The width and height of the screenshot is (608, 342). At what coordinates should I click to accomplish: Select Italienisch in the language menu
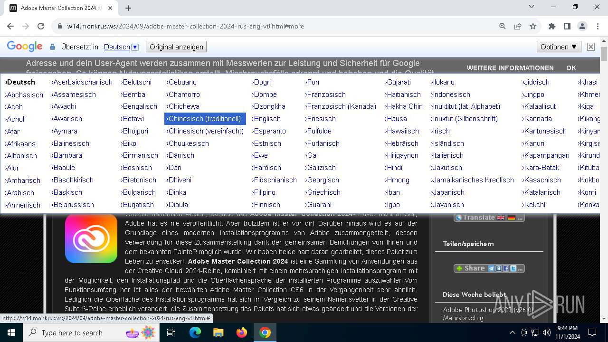pyautogui.click(x=447, y=155)
